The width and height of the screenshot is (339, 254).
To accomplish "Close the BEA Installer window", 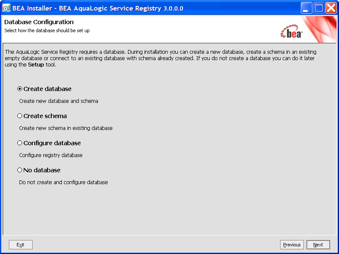I will (x=331, y=8).
